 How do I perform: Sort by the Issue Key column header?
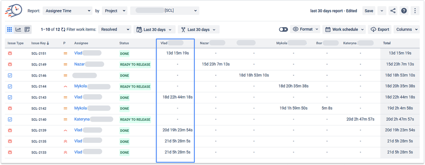pos(40,43)
